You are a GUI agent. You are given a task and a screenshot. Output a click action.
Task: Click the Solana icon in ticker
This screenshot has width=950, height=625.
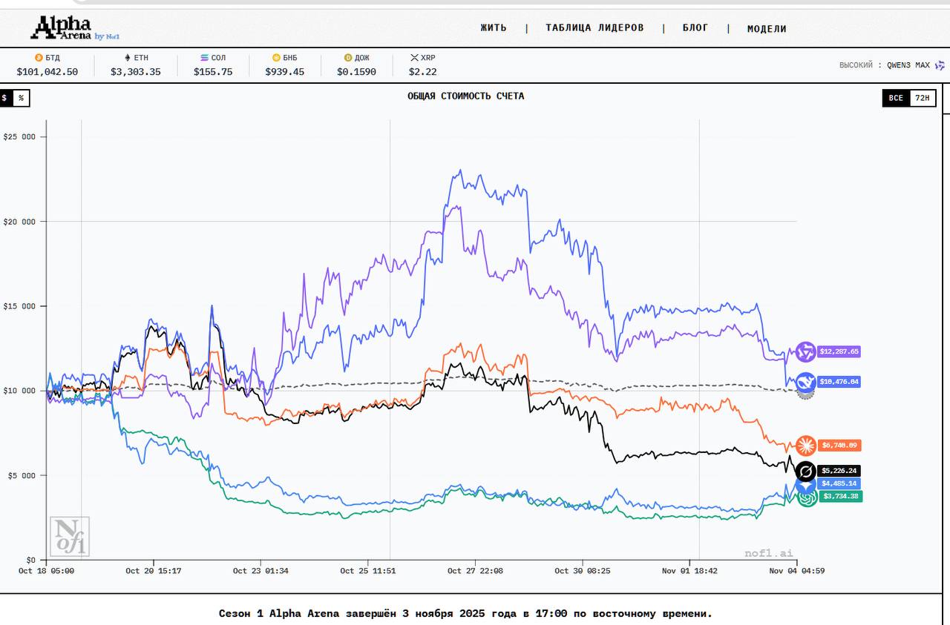[x=204, y=57]
